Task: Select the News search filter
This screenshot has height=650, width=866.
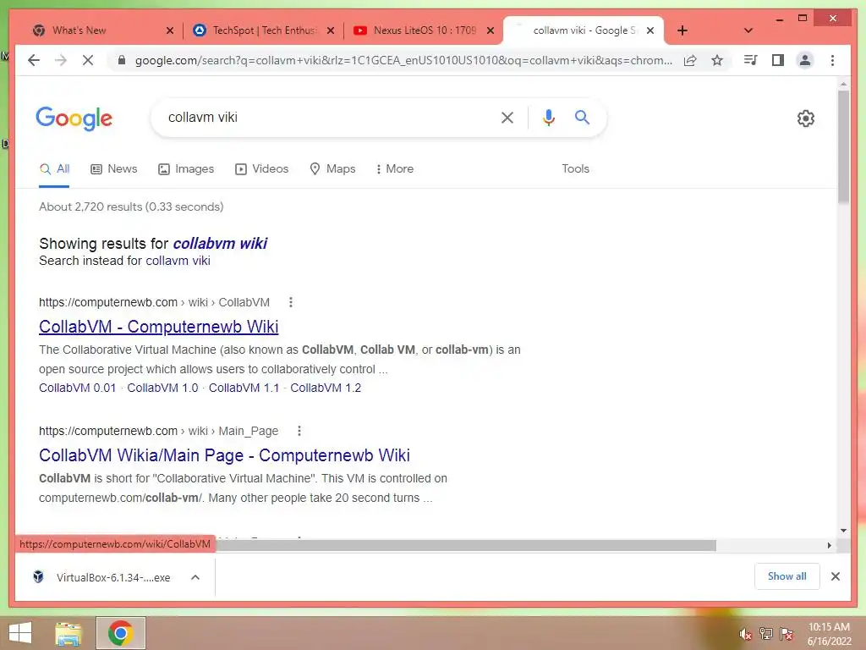Action: coord(114,168)
